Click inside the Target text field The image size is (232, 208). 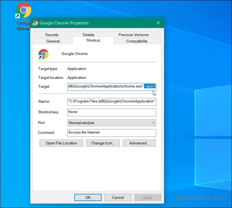[112, 87]
